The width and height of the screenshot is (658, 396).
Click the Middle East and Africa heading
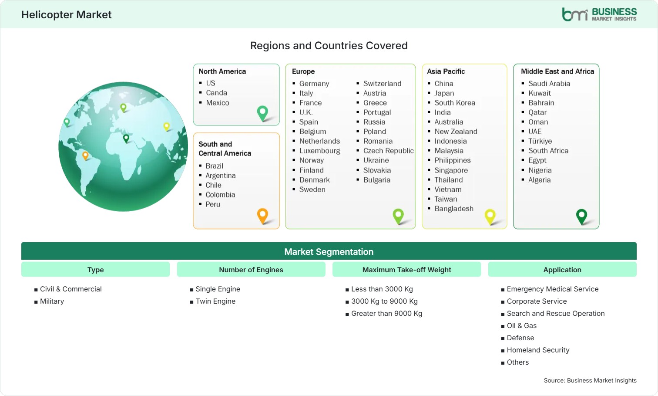click(557, 71)
